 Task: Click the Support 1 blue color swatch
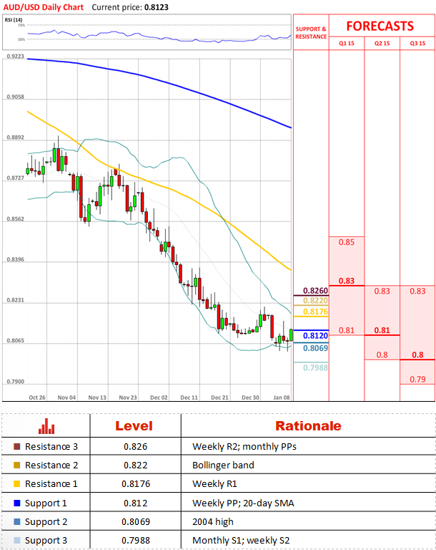coord(17,503)
